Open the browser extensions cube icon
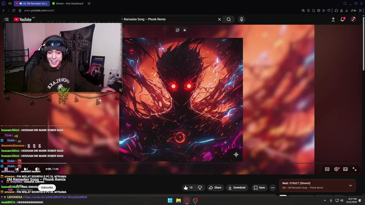This screenshot has width=365, height=205. 336,11
